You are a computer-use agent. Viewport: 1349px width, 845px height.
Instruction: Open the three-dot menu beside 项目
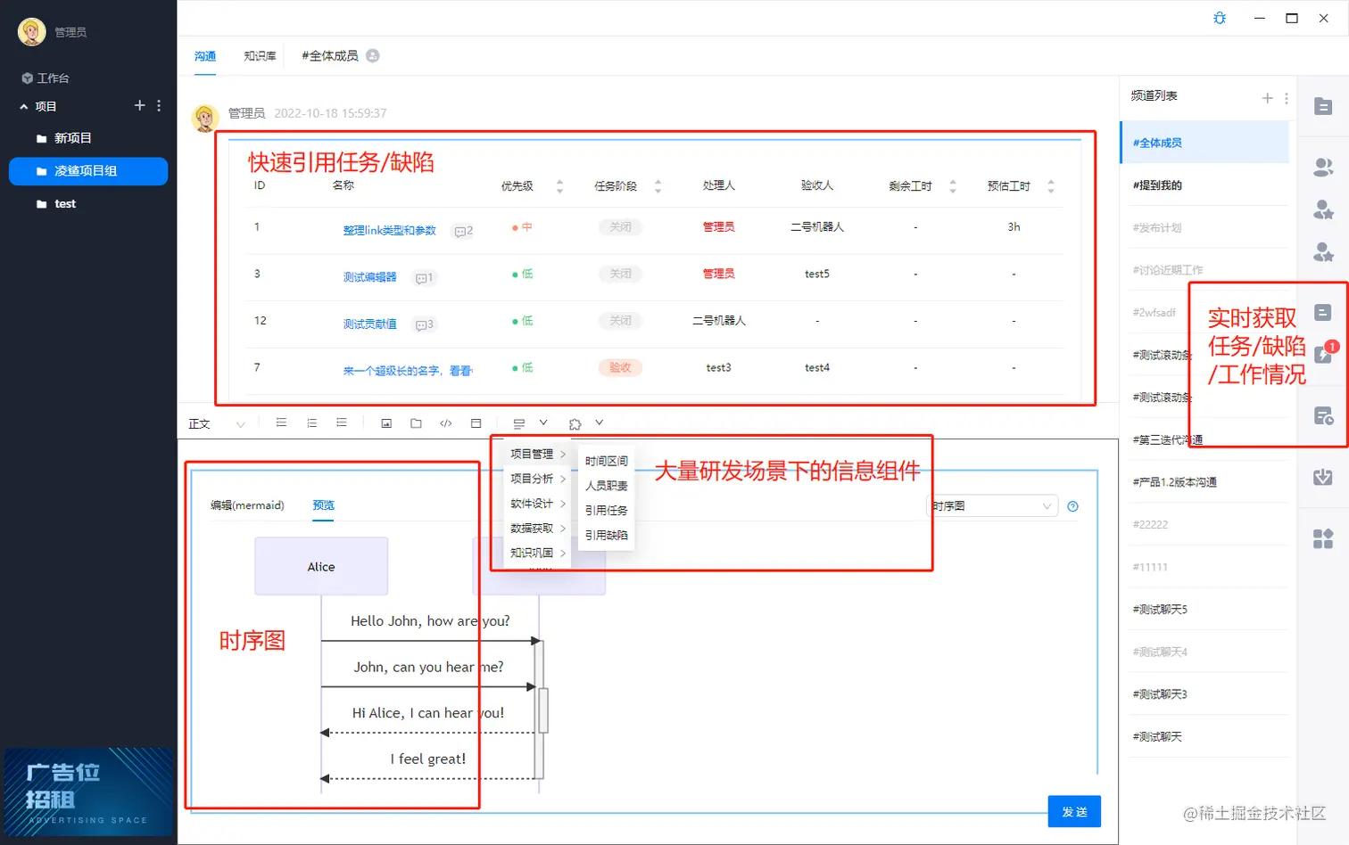point(159,105)
